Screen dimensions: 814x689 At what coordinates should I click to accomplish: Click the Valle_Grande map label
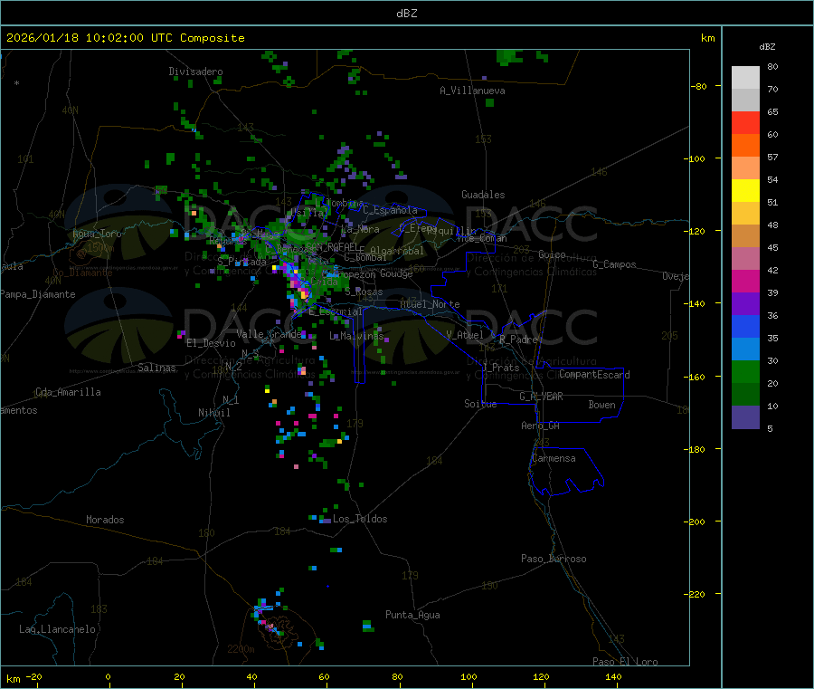click(269, 334)
